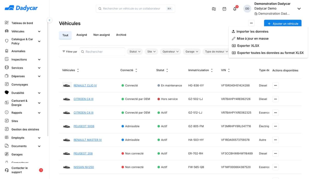Switch to the Non assigné tab

coord(102,35)
